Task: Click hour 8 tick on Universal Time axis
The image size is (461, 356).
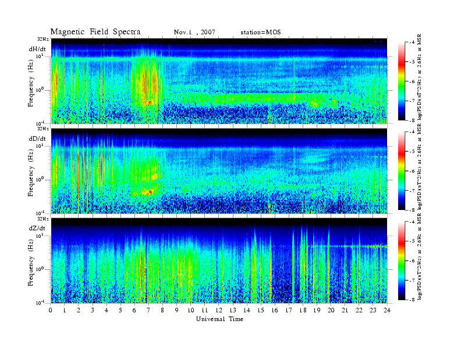Action: click(x=162, y=311)
